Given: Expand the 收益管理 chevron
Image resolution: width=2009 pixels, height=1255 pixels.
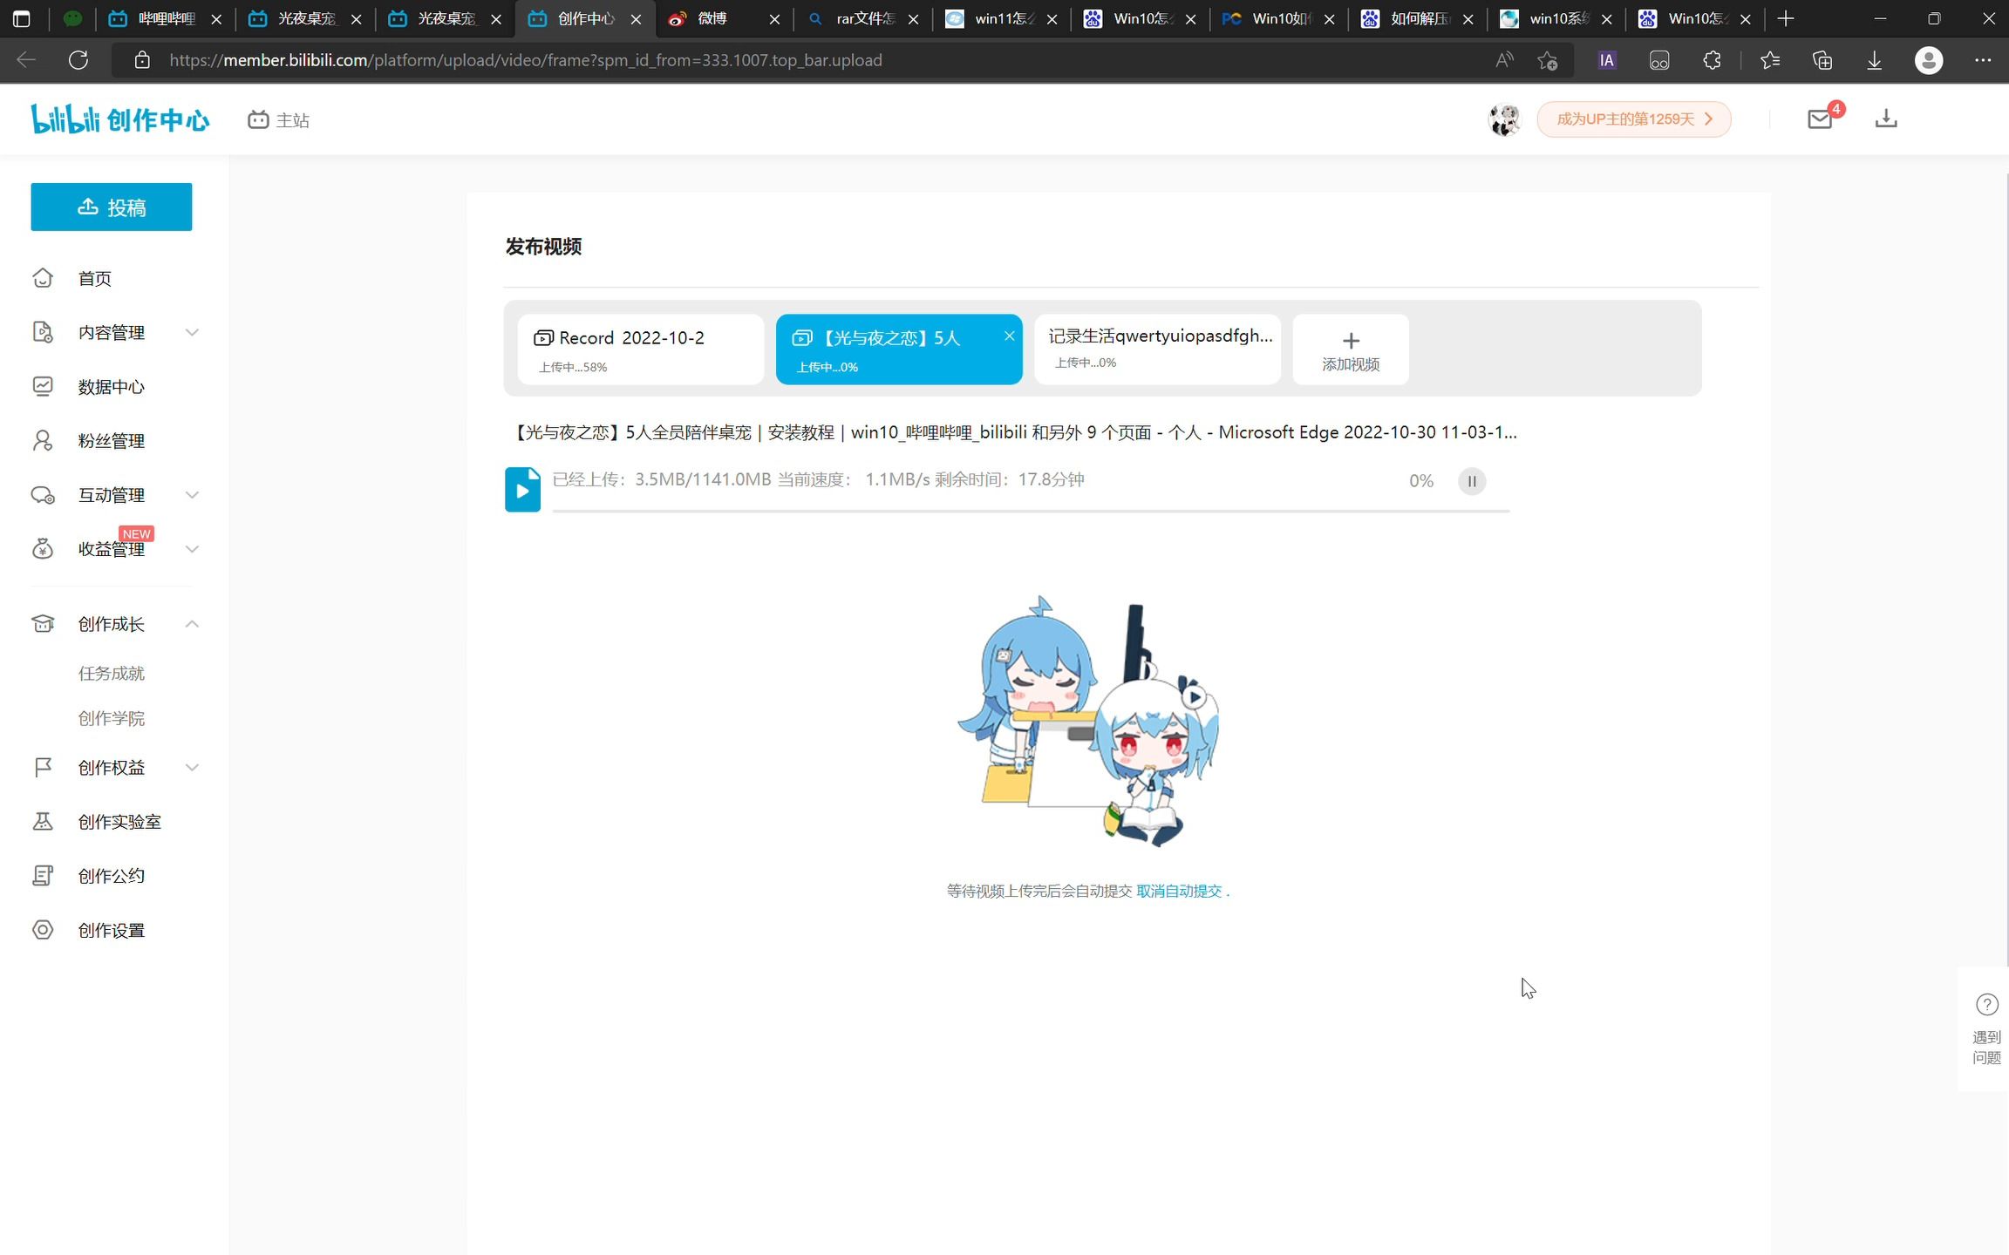Looking at the screenshot, I should pos(192,548).
